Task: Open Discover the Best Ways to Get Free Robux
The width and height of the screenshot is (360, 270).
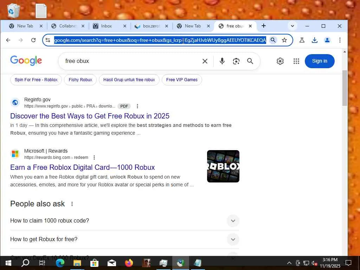Action: pos(90,116)
